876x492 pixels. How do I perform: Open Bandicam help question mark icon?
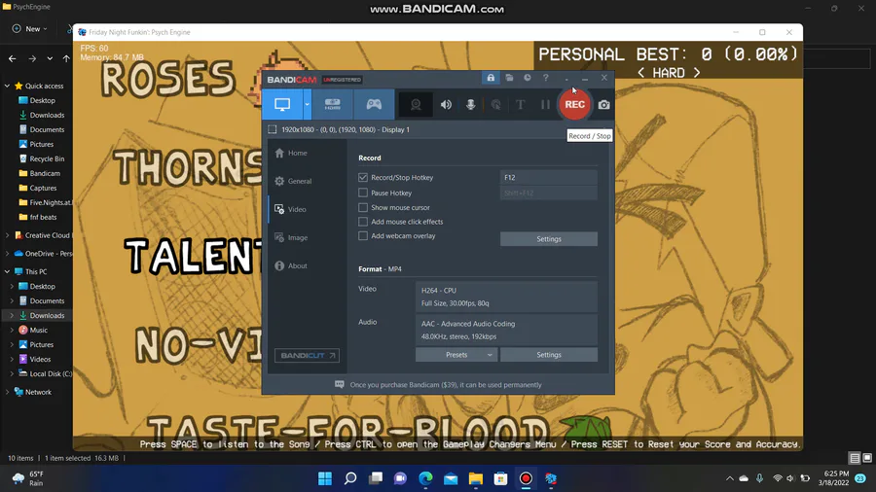pyautogui.click(x=546, y=78)
